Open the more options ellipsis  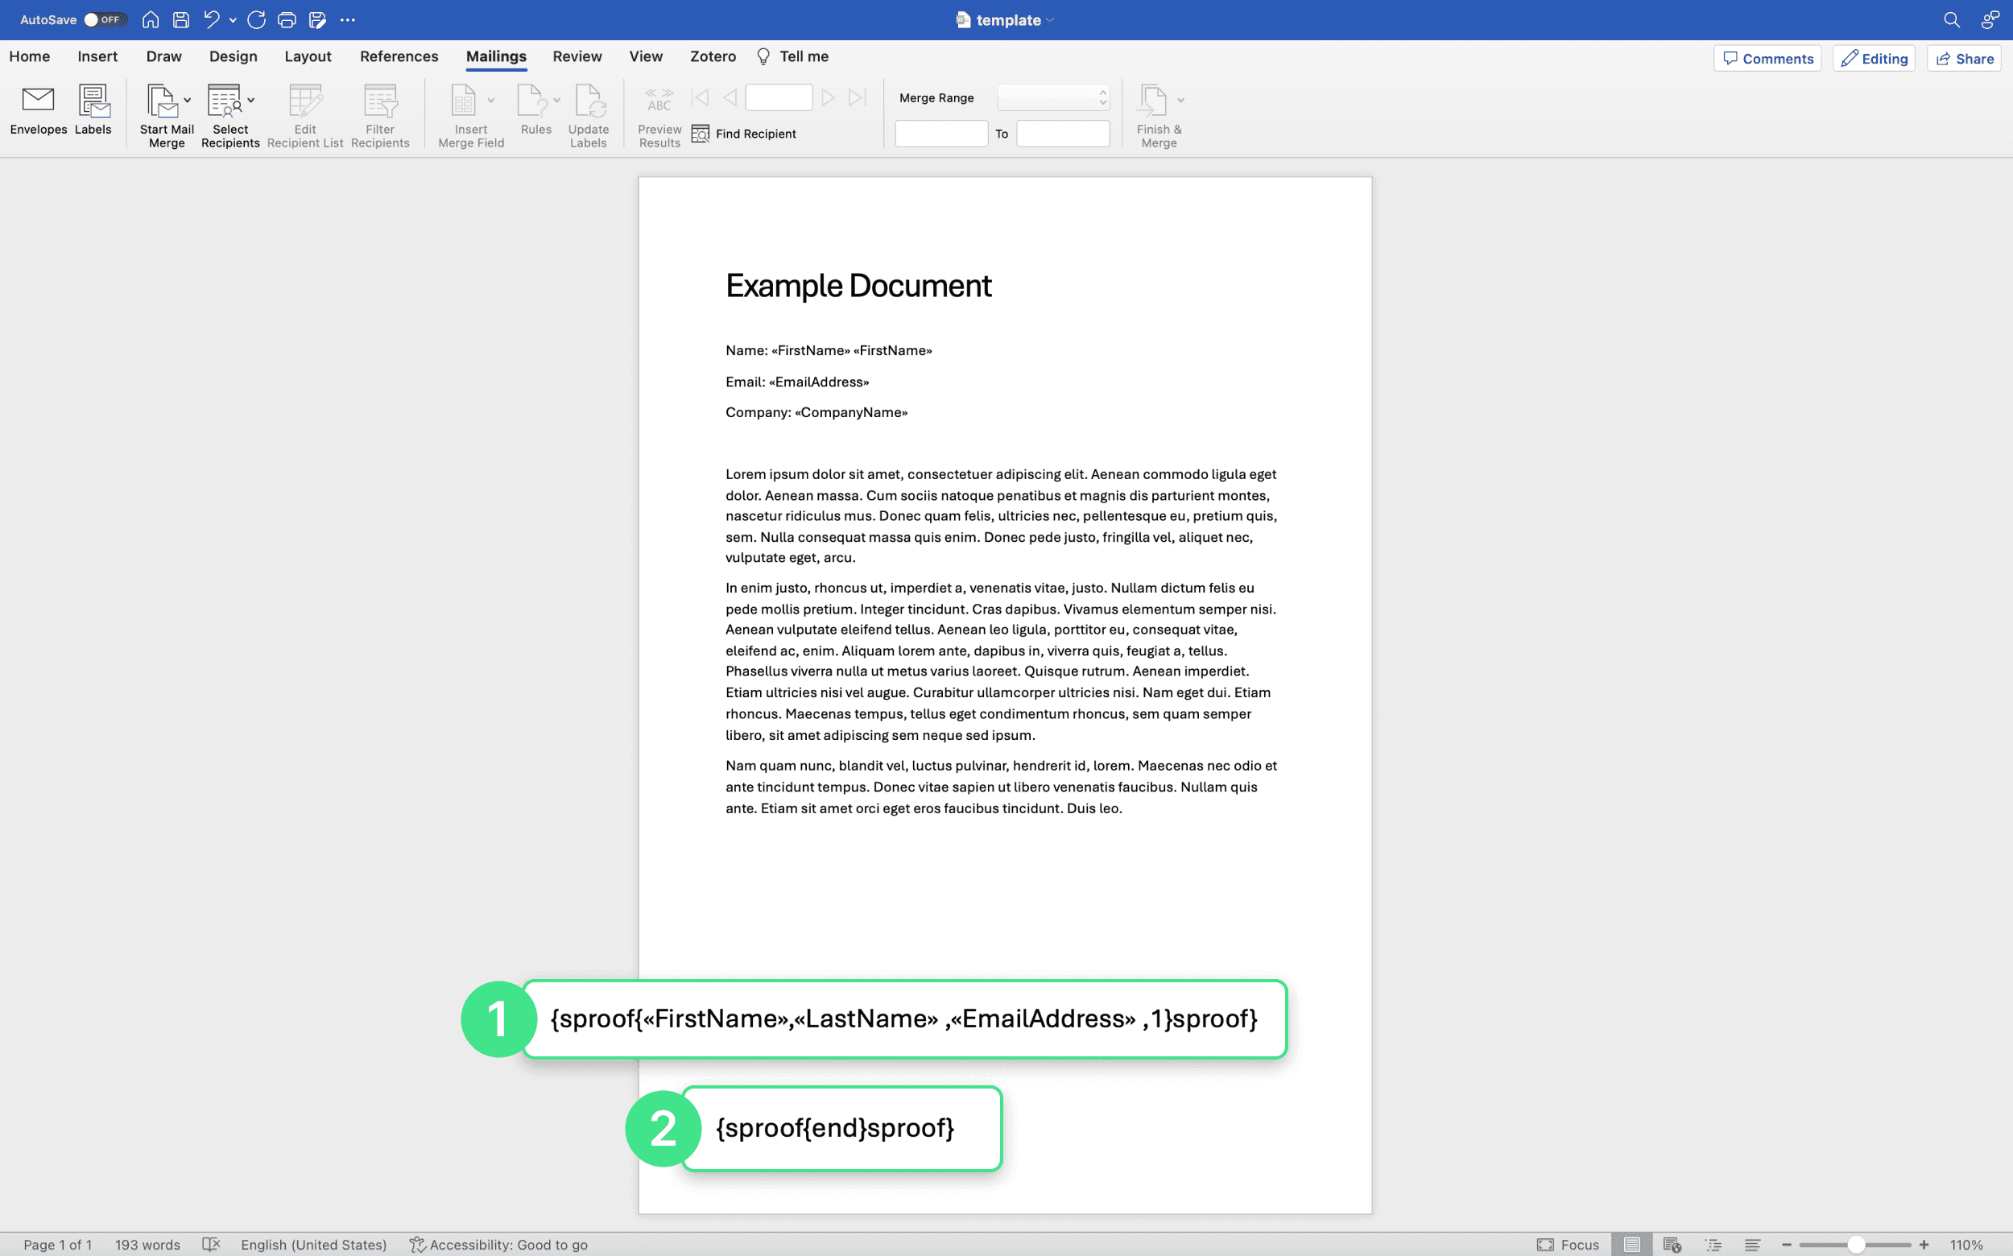pyautogui.click(x=348, y=19)
